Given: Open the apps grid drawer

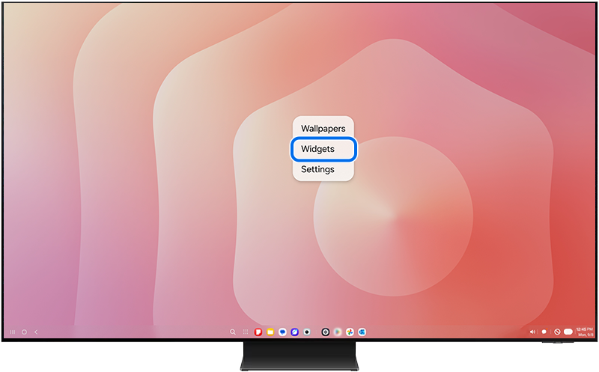Looking at the screenshot, I should pyautogui.click(x=245, y=332).
